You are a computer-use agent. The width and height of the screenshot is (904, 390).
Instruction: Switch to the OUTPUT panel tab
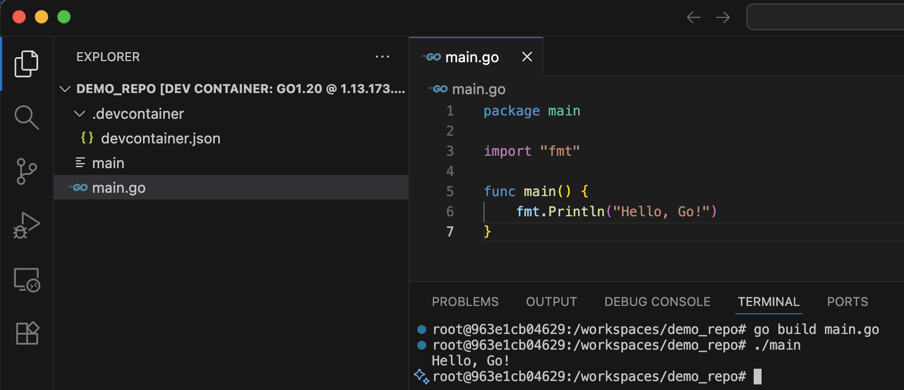[551, 302]
